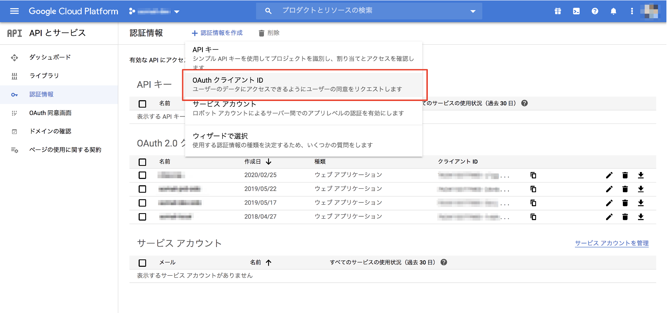Viewport: 668px width, 313px height.
Task: Open OAuth 同意画面 in sidebar
Action: coord(50,113)
